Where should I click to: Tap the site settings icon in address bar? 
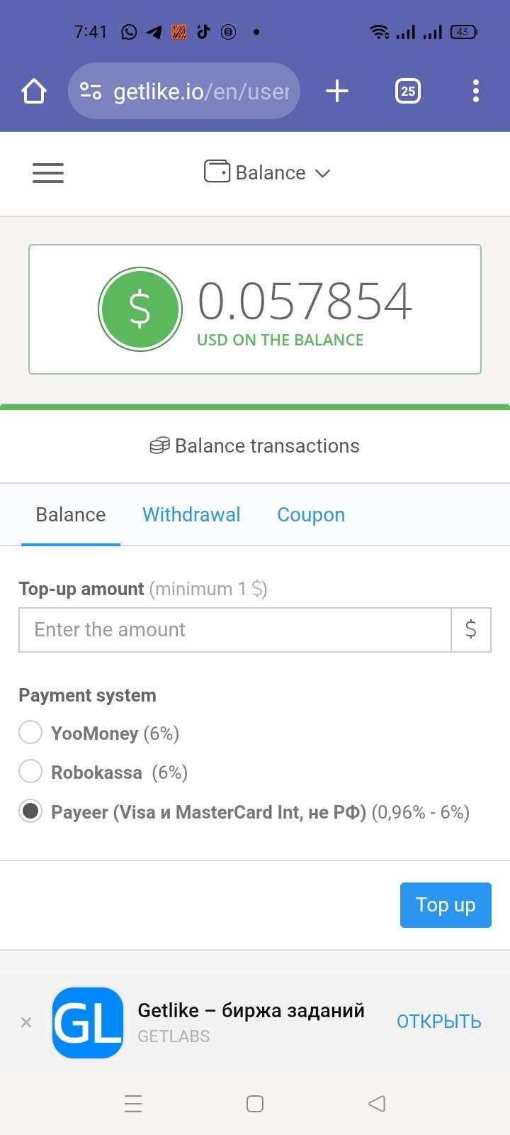[91, 91]
